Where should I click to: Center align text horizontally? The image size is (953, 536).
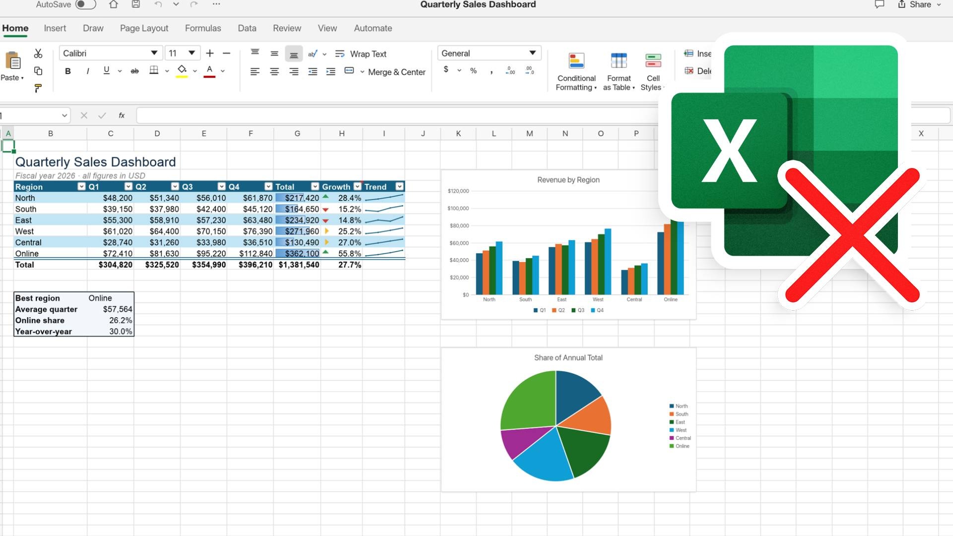coord(274,71)
